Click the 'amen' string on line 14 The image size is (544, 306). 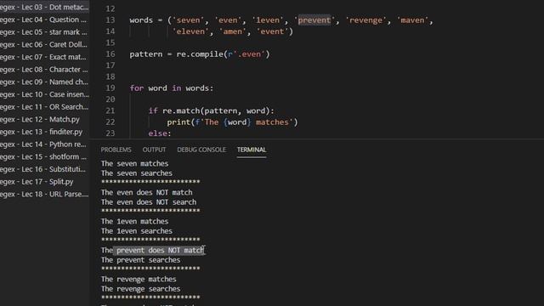coord(232,31)
